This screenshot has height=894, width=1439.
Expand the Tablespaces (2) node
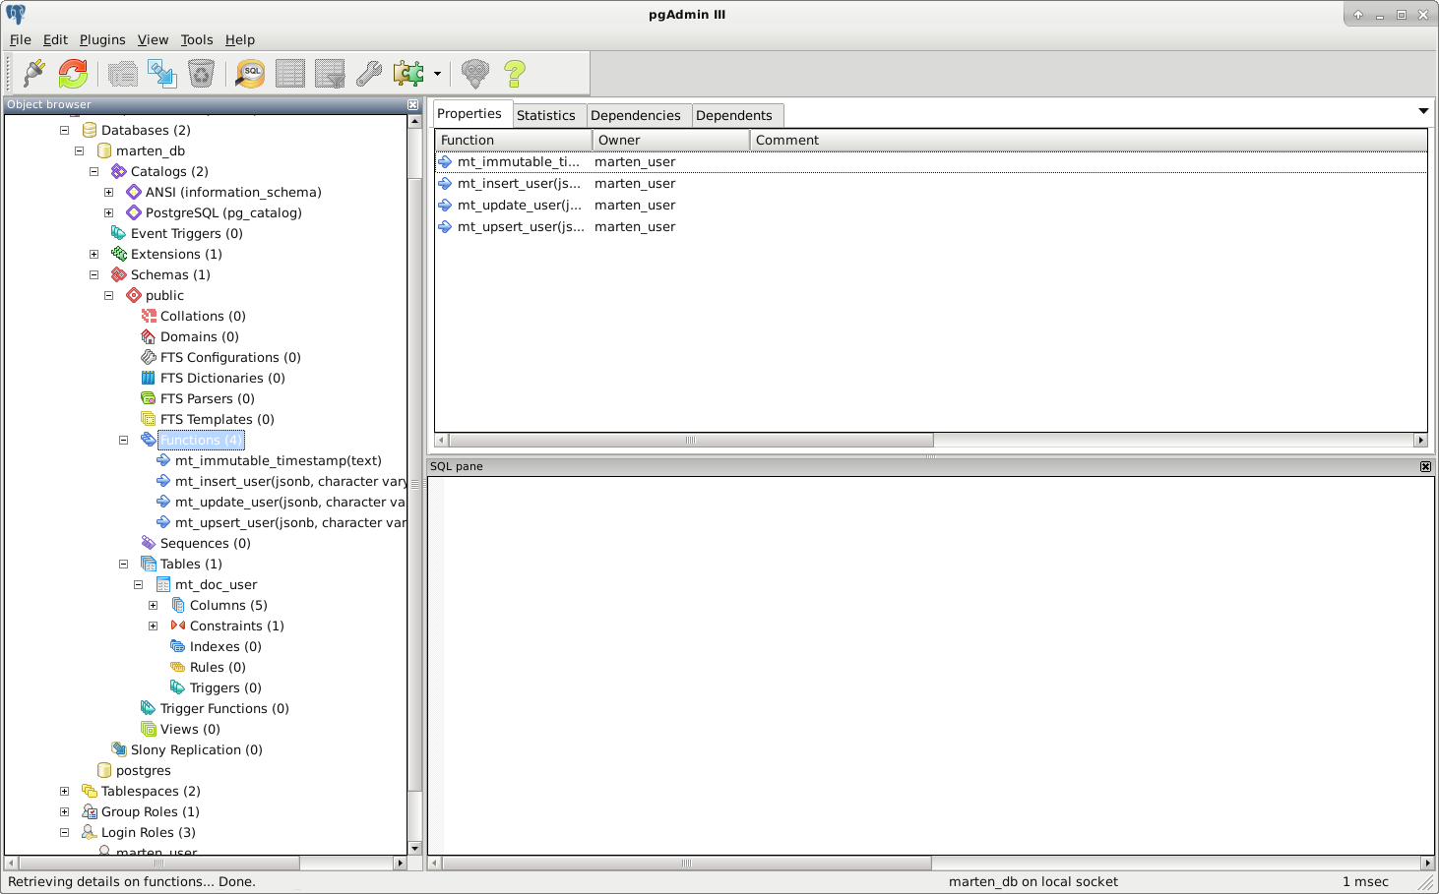tap(65, 791)
